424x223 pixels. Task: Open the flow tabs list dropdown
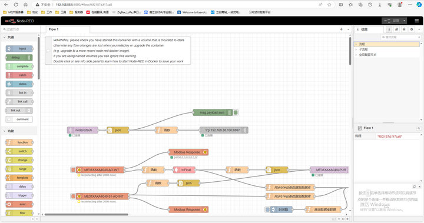[x=348, y=29]
